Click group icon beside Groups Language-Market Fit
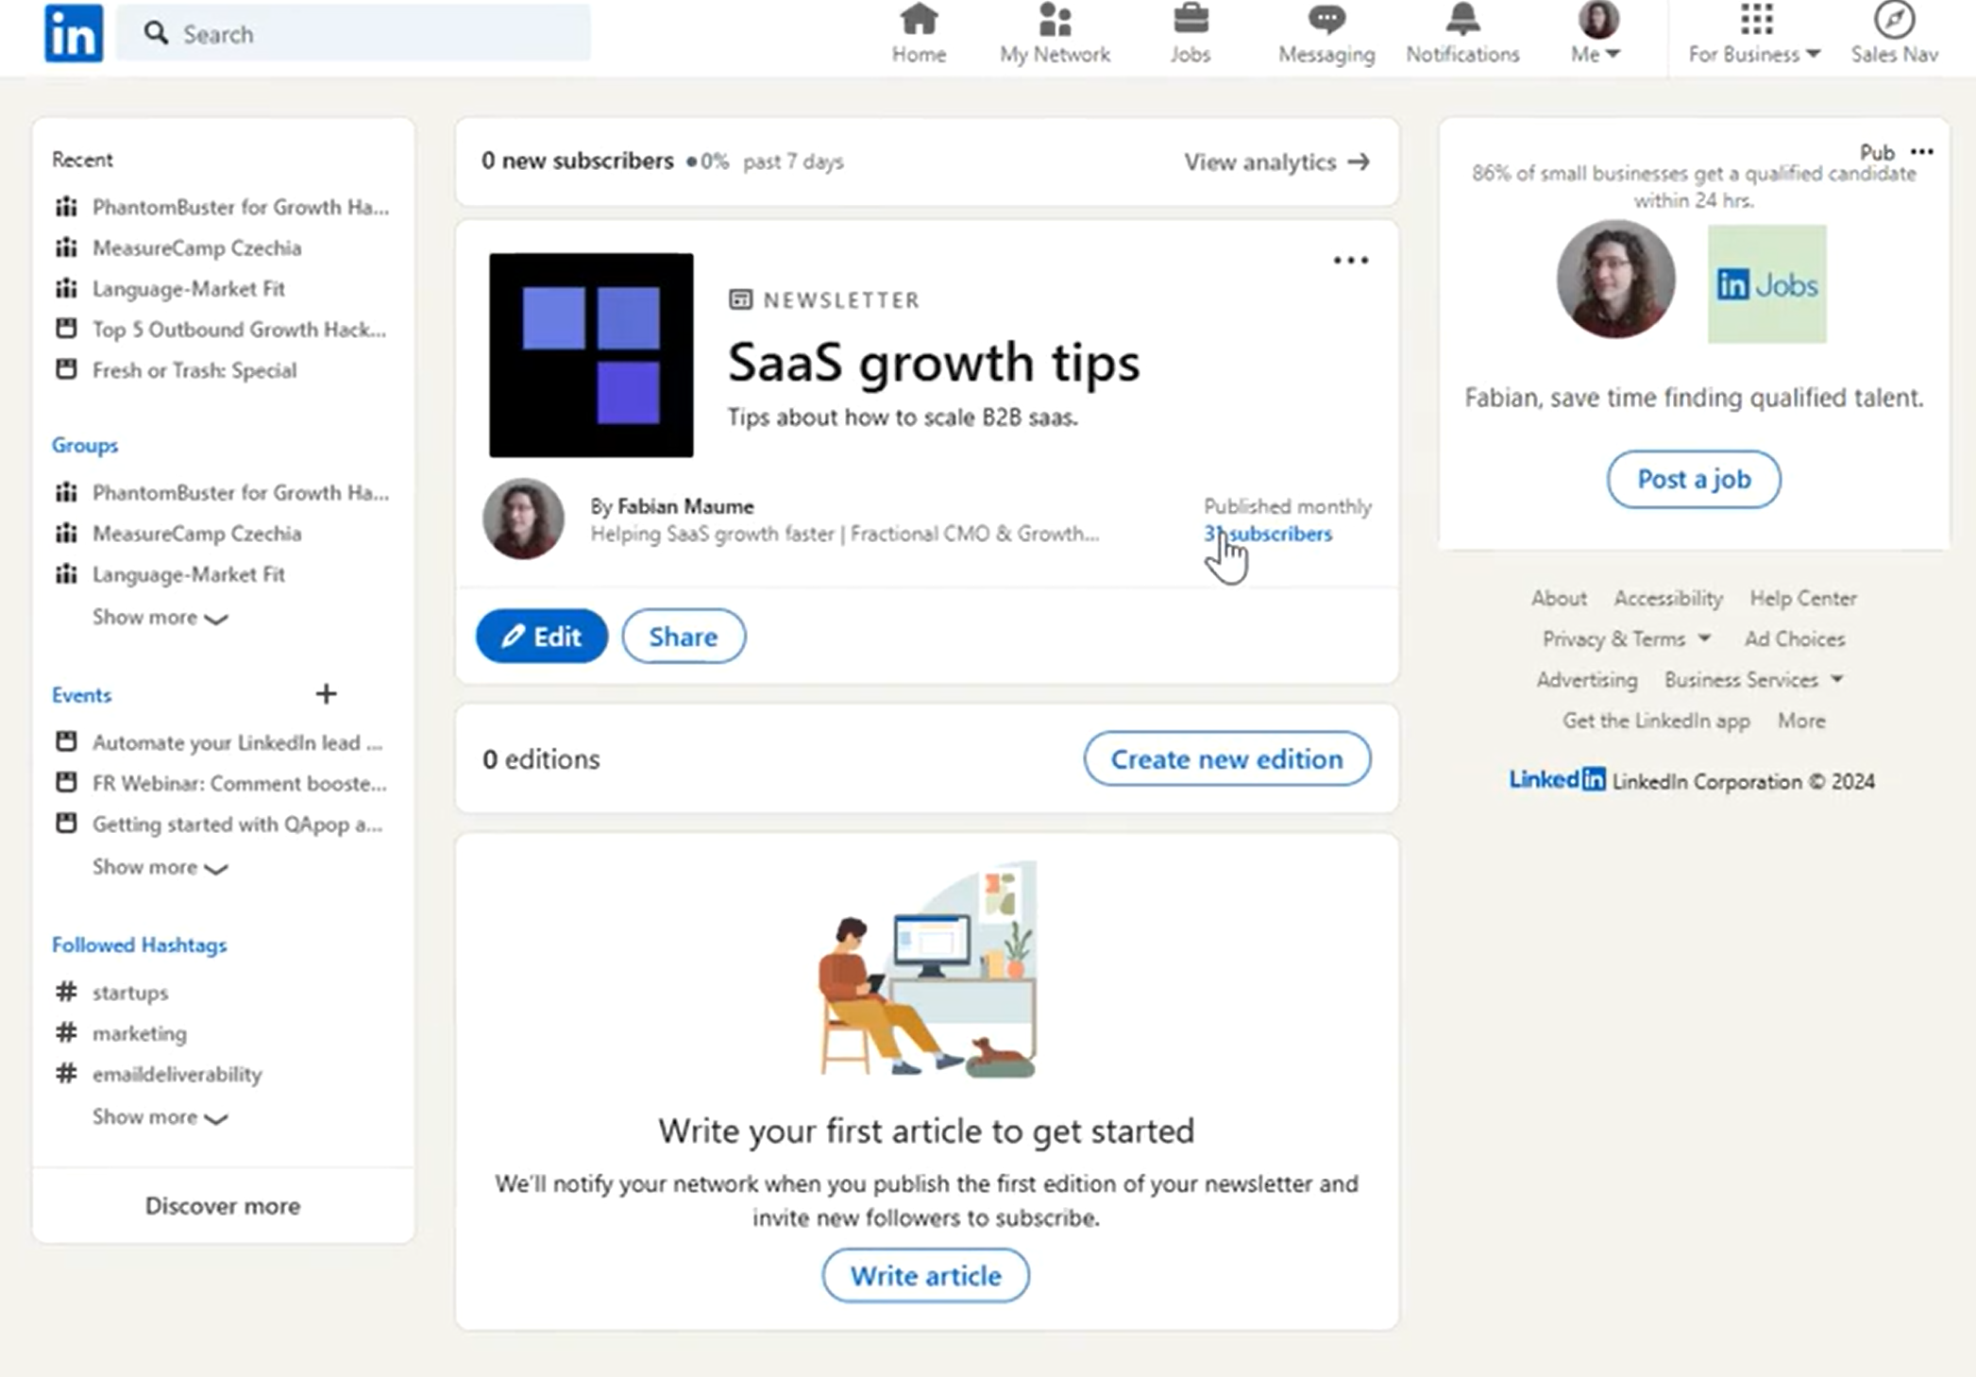The image size is (1976, 1377). click(x=66, y=573)
